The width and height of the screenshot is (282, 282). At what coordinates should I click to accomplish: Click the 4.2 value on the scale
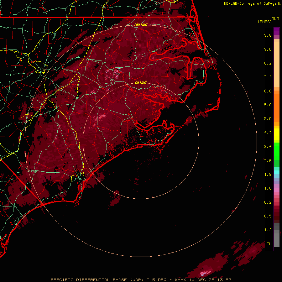(268, 133)
